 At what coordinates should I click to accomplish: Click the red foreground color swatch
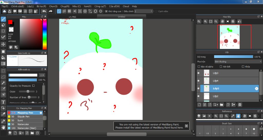pos(10,22)
